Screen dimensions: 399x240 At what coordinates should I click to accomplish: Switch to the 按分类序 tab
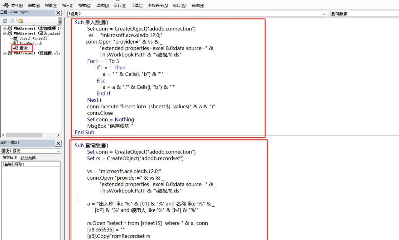click(x=28, y=158)
